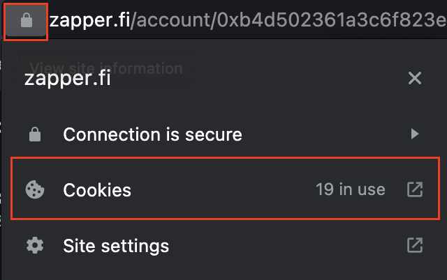Click the faded View site information tooltip
The image size is (447, 280).
pyautogui.click(x=106, y=68)
